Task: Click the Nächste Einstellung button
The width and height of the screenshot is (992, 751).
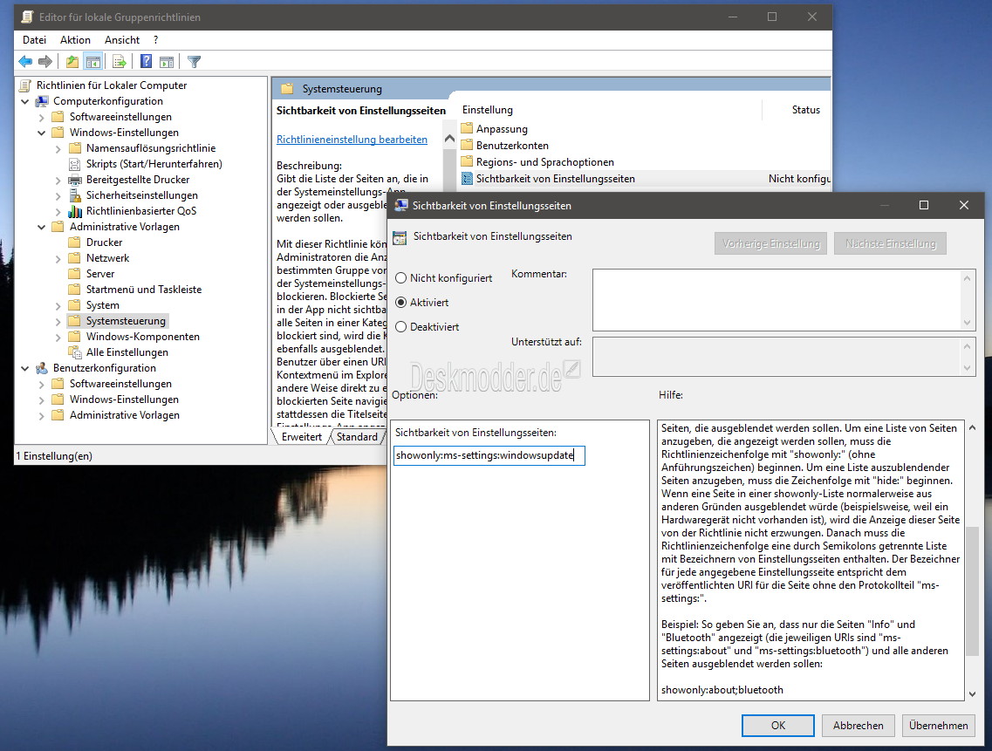Action: (890, 243)
